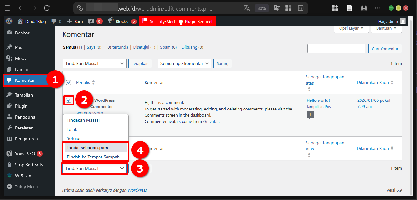Screen dimensions: 417x200
Task: Select WPScan in the sidebar
Action: (23, 176)
